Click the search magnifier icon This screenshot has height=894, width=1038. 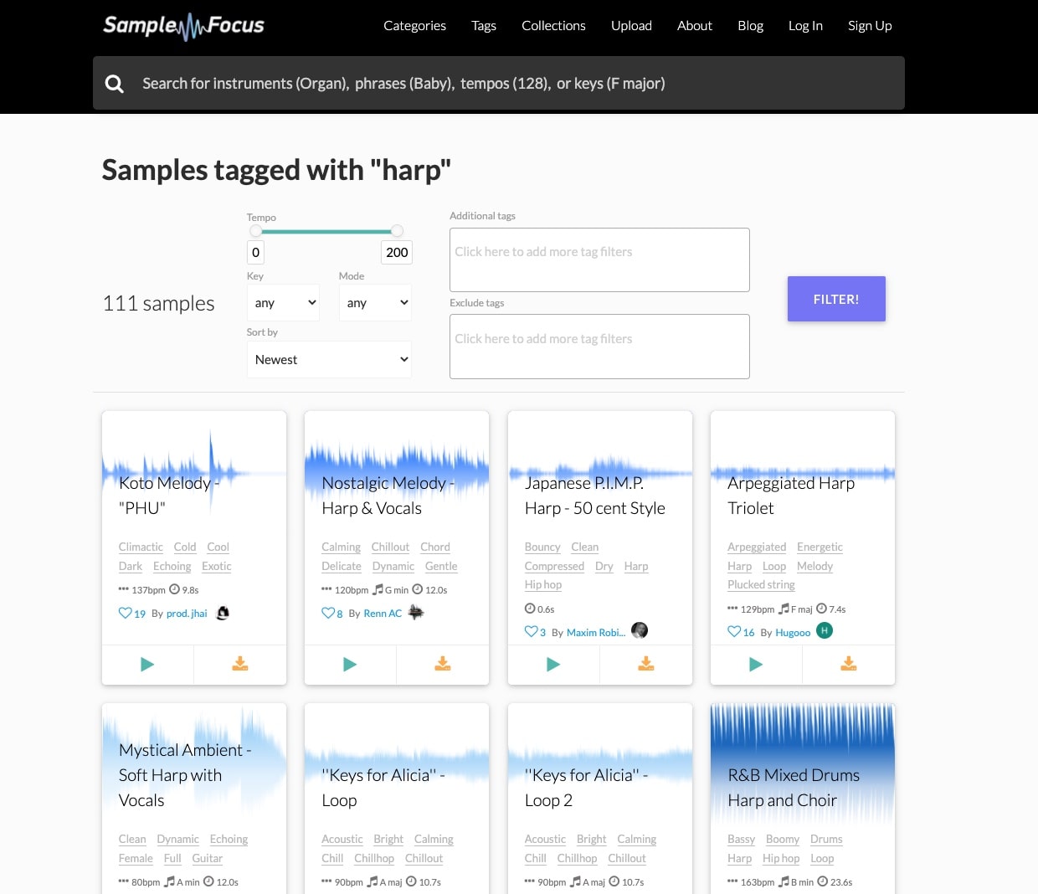click(x=114, y=83)
